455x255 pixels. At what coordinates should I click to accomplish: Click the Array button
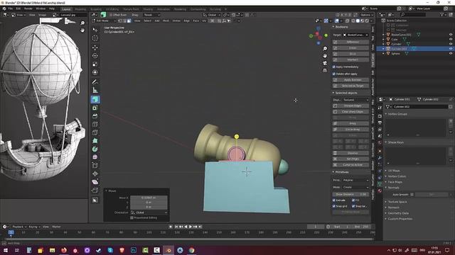pos(350,123)
